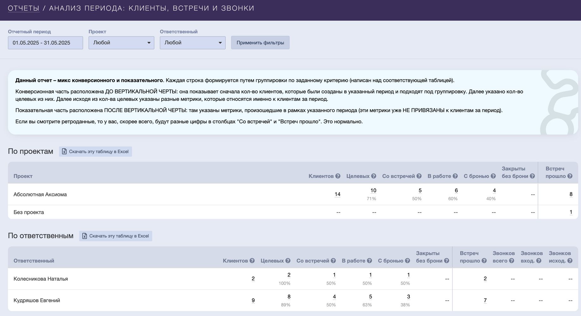Open С бронью value 4 for Абсолютная Аксиома
The image size is (581, 316).
494,190
